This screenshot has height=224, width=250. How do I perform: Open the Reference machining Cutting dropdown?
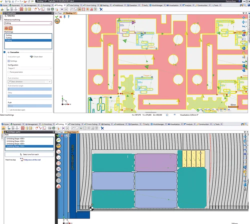pos(50,23)
